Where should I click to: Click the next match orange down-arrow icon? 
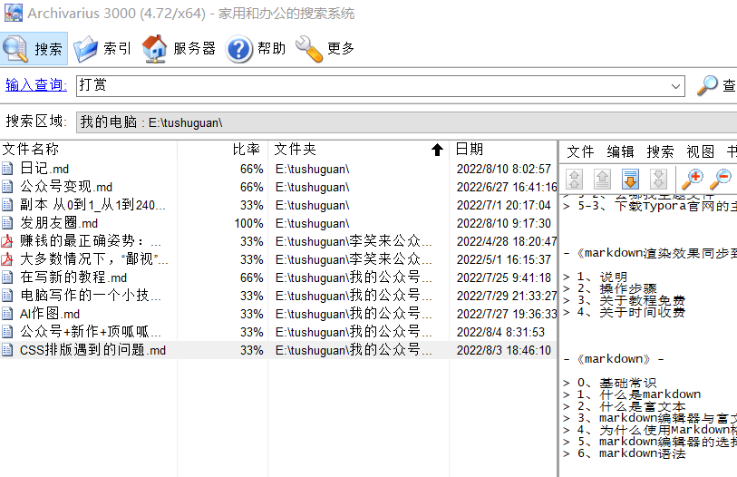[x=630, y=179]
